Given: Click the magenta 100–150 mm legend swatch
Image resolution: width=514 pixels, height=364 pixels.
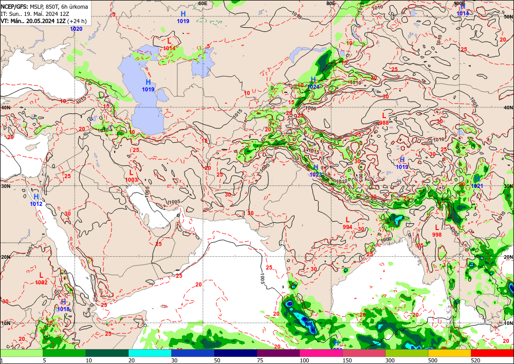Looking at the screenshot, I should click(321, 353).
